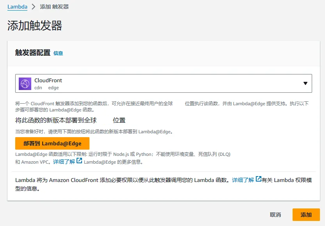The width and height of the screenshot is (325, 226).
Task: Click the cdn tag text
Action: tap(38, 88)
